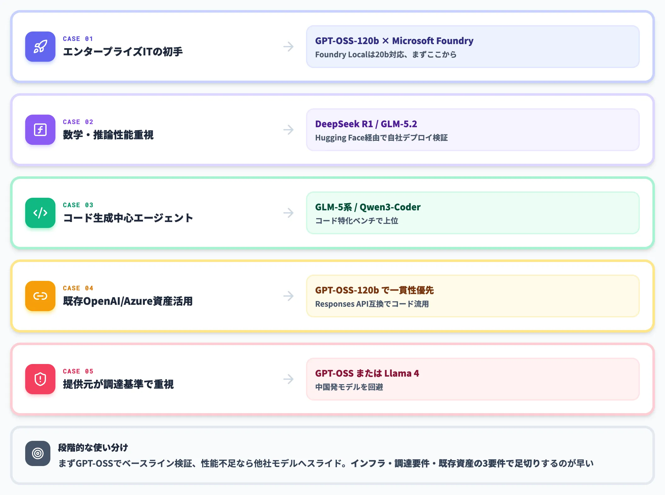Click the arrow next to 数学・推論性能重視
665x495 pixels.
point(288,130)
